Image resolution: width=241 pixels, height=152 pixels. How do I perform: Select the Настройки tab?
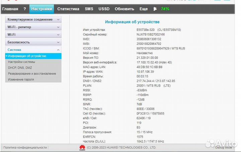pyautogui.click(x=42, y=9)
